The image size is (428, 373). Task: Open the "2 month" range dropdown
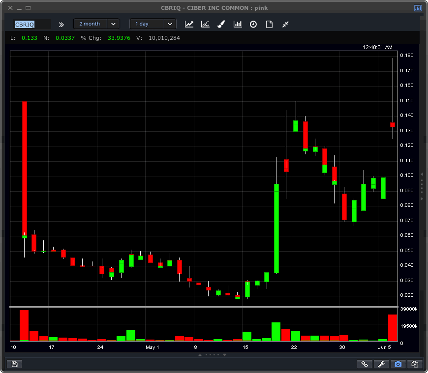(96, 24)
